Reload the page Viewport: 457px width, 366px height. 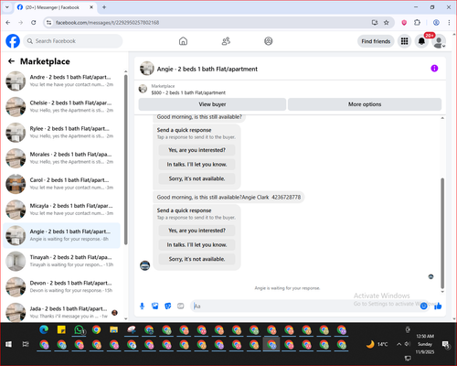(x=34, y=23)
